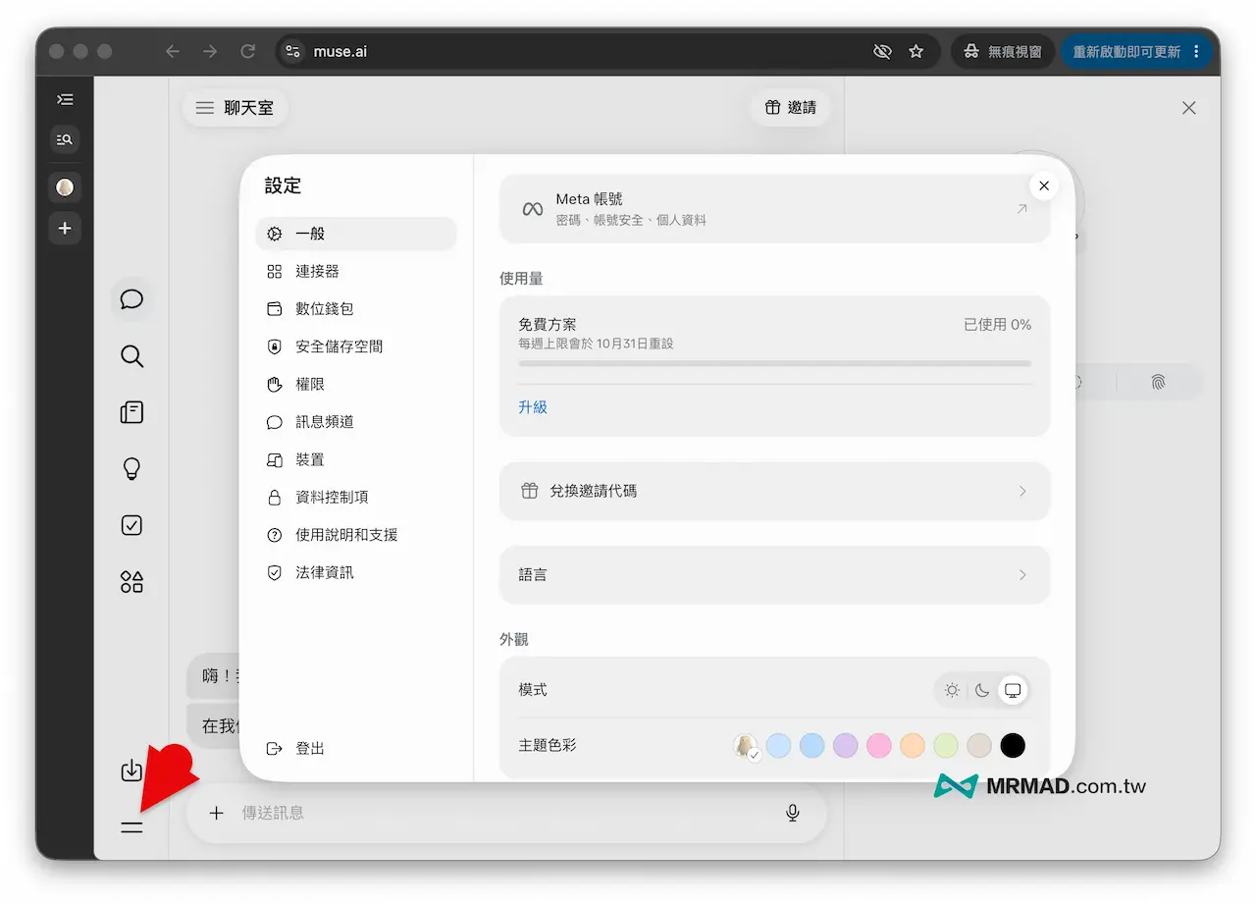Screen dimensions: 1256x904
Task: Close the settings dialog with the X
Action: pos(1044,186)
